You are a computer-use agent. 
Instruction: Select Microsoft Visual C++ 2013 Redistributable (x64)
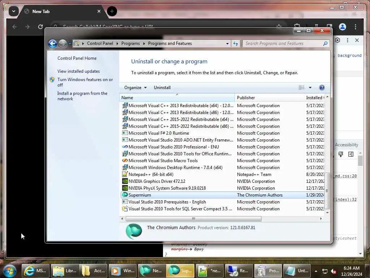[x=222, y=106]
